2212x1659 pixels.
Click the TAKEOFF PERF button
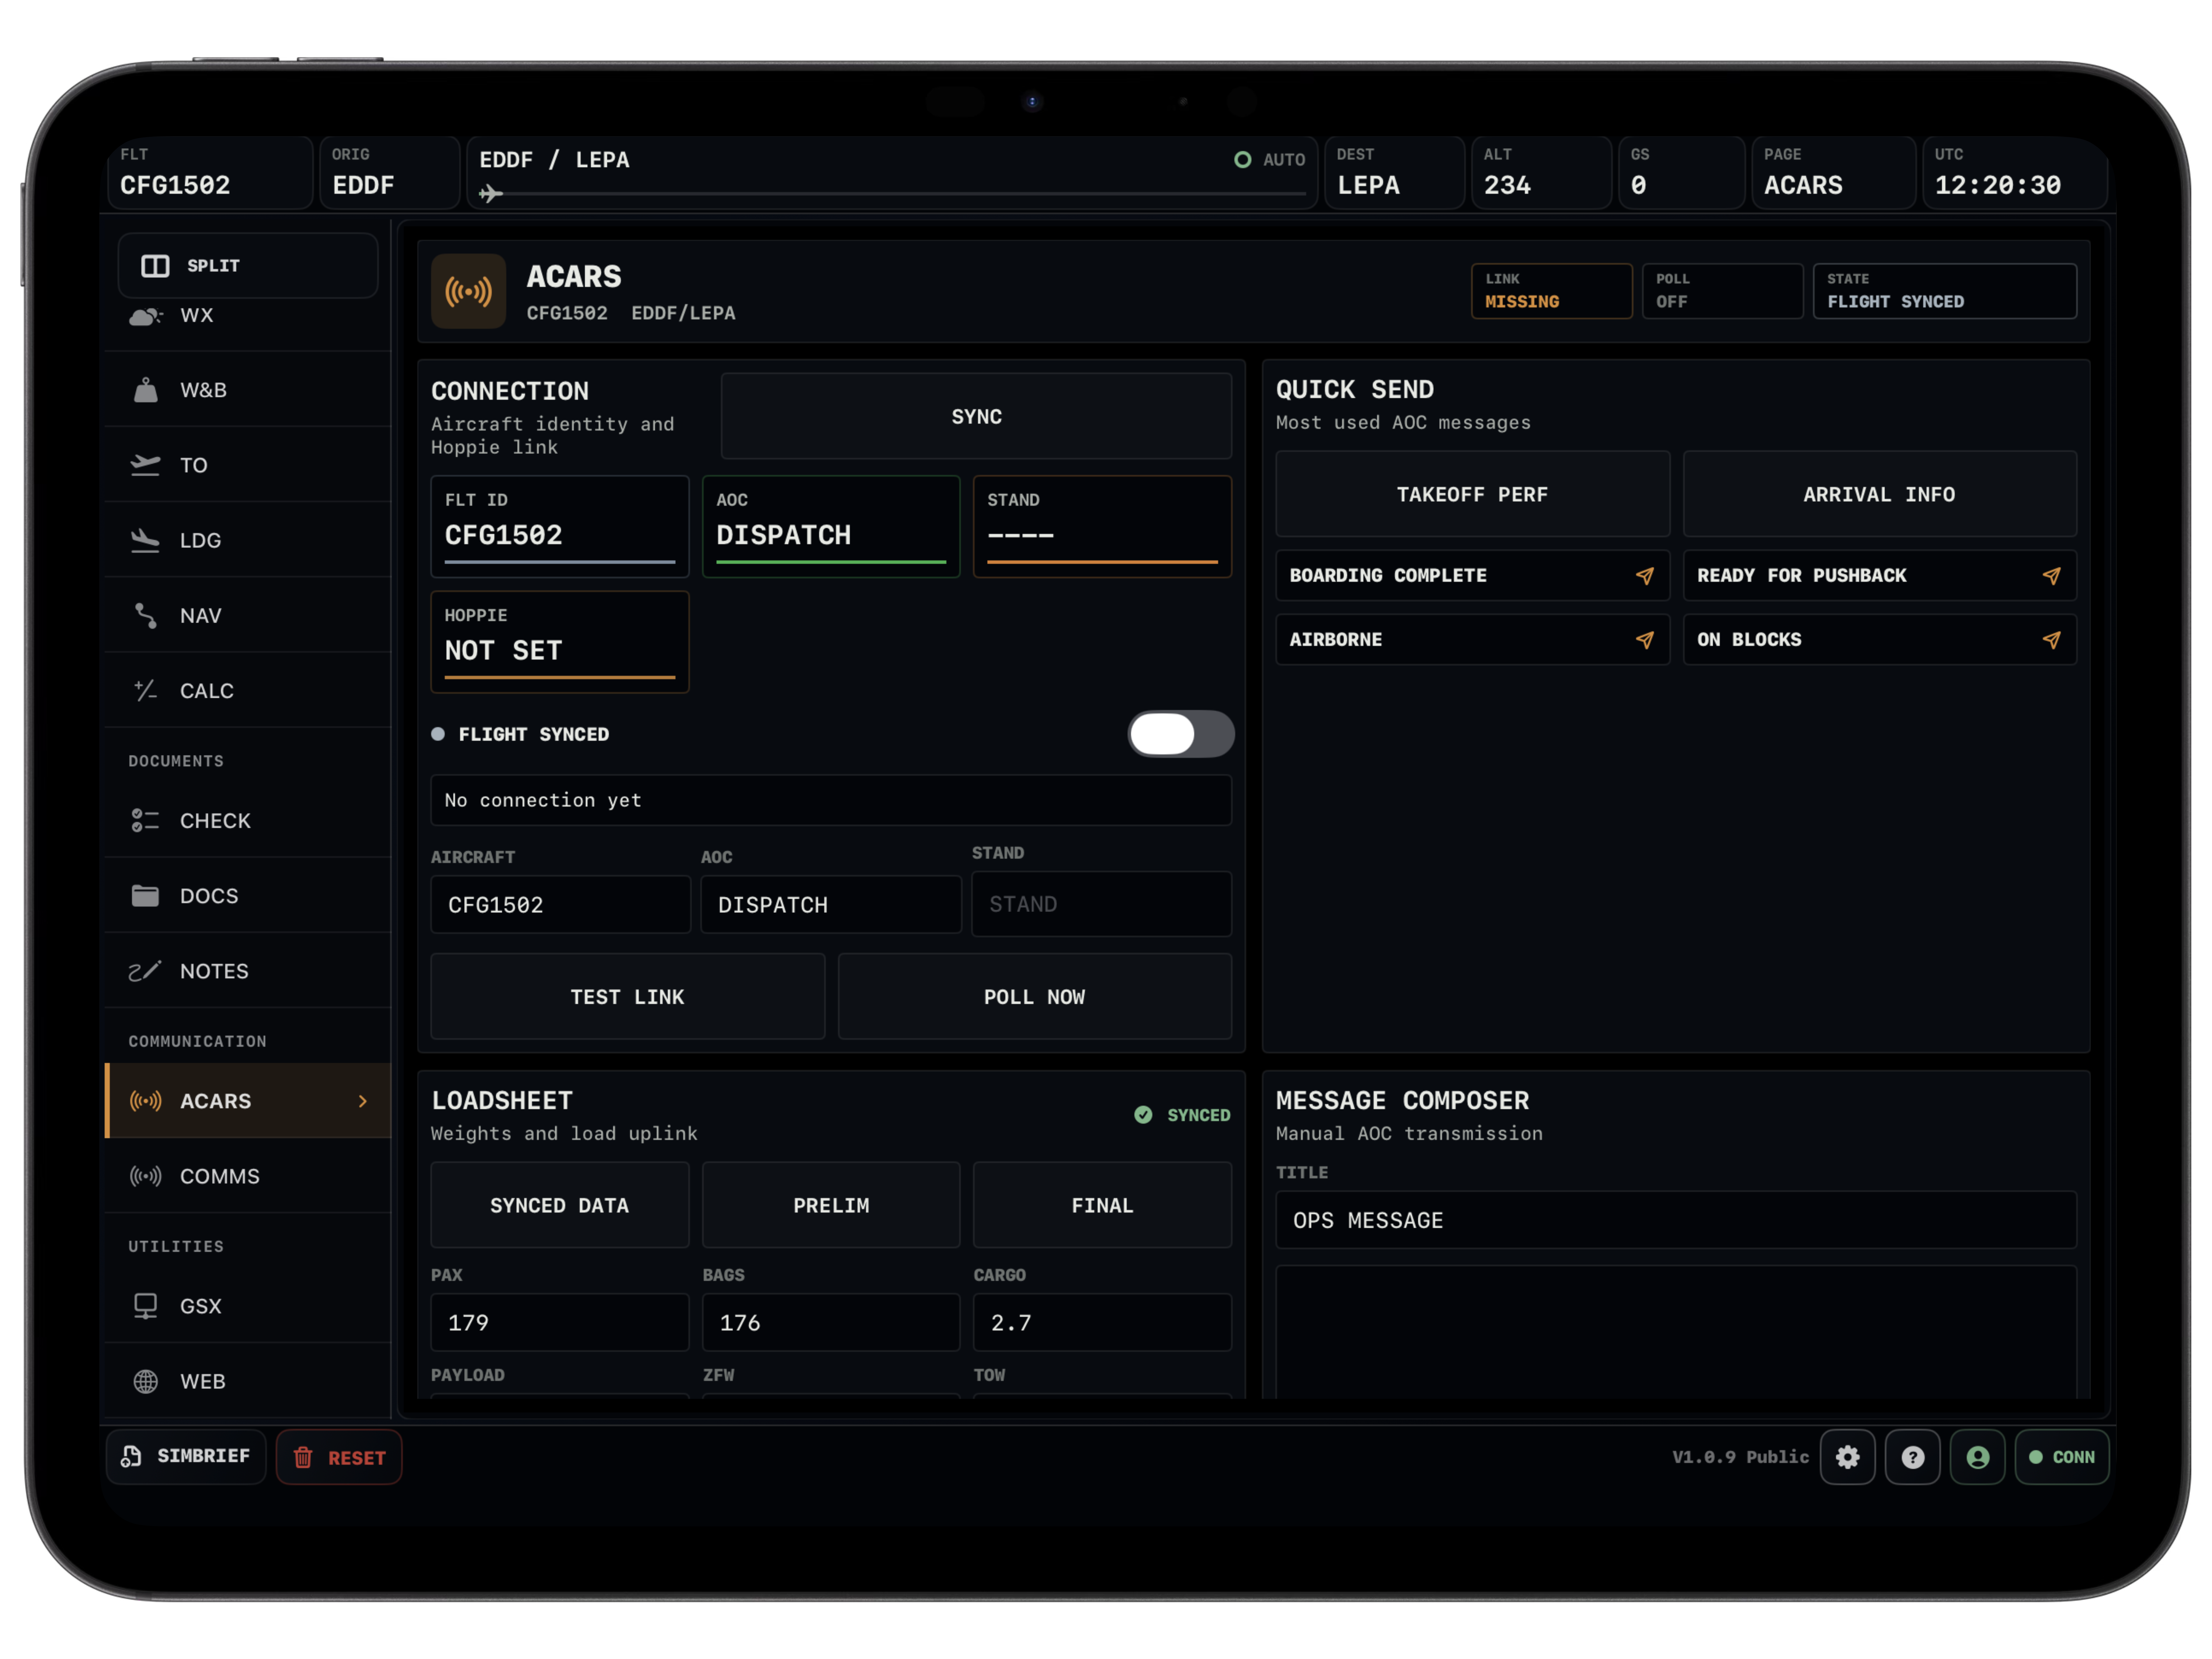pyautogui.click(x=1472, y=494)
